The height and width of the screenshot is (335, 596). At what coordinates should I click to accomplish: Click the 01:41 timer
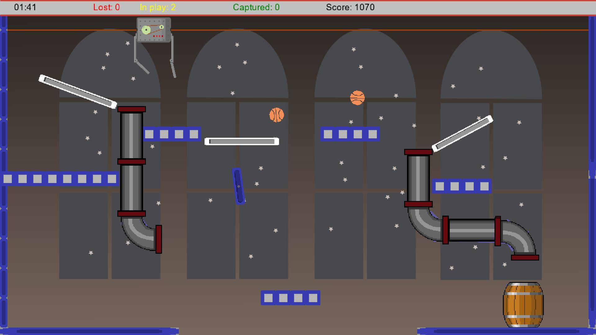[25, 7]
